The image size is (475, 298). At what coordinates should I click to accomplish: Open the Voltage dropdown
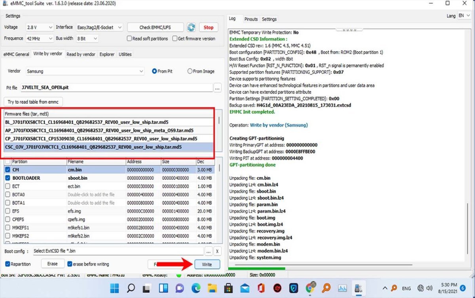pos(40,27)
